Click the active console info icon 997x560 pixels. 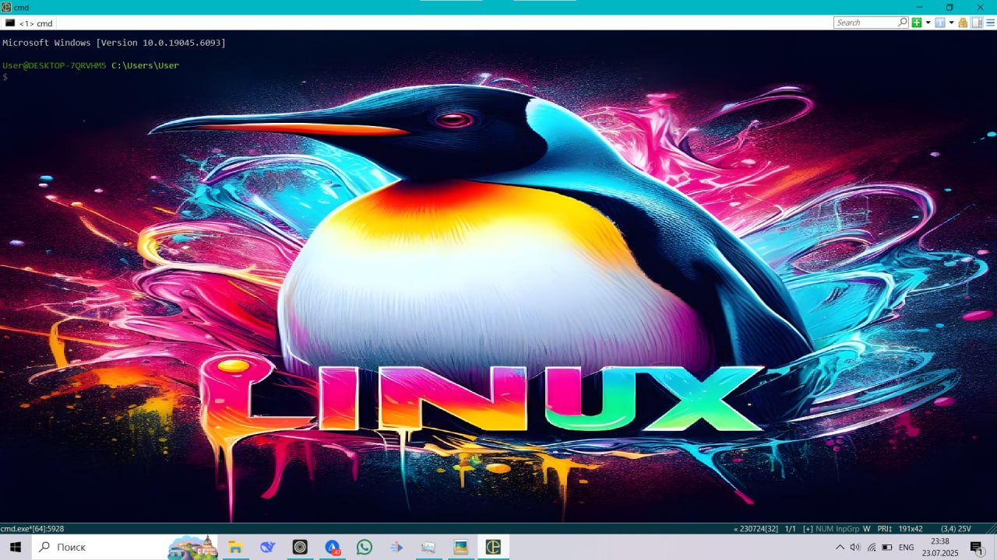pos(940,23)
